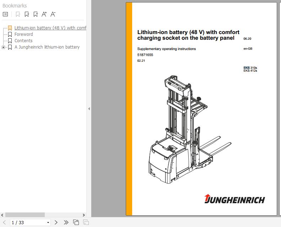Go to the next page
Screen dimensions: 281x227
(56, 222)
